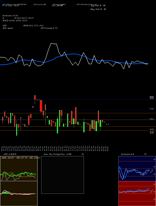This screenshot has width=156, height=206.
Task: Click the 55.46 price axis label
Action: click(x=152, y=109)
